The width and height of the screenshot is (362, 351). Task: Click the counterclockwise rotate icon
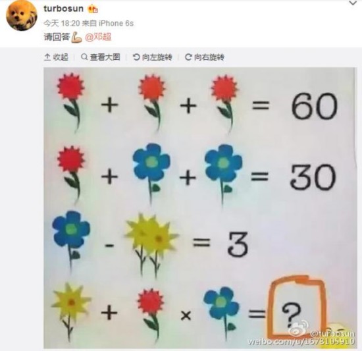(x=136, y=57)
